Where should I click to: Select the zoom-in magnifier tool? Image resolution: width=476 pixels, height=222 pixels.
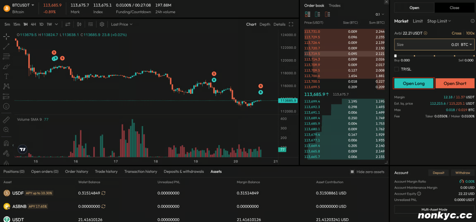pyautogui.click(x=6, y=130)
